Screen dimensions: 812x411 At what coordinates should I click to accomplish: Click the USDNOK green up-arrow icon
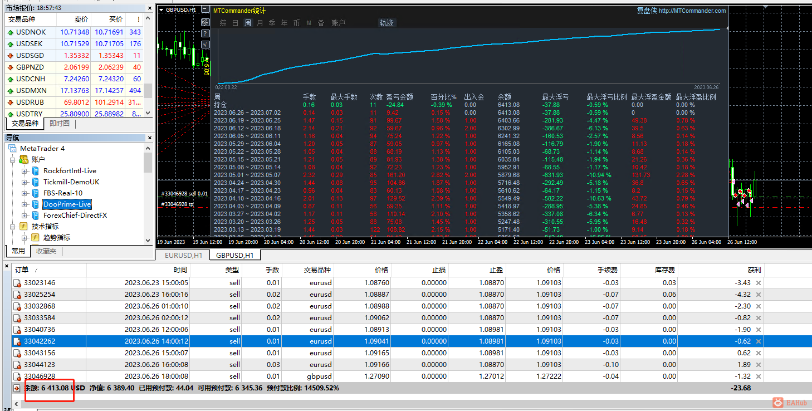pos(10,32)
